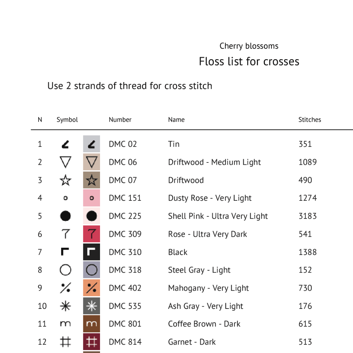This screenshot has height=353, width=353.
Task: Select the filled black dot symbol for DMC 225
Action: coord(65,216)
